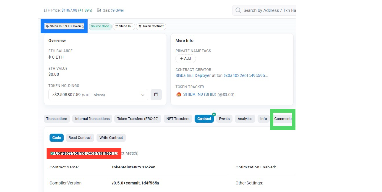Switch to the Analytics tab
The height and width of the screenshot is (192, 382).
[x=245, y=119]
